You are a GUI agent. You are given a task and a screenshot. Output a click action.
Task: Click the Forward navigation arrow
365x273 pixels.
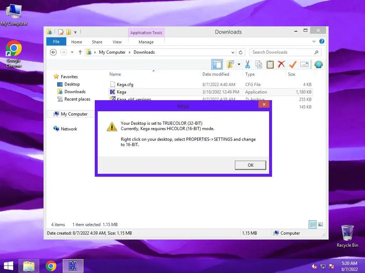tap(63, 52)
